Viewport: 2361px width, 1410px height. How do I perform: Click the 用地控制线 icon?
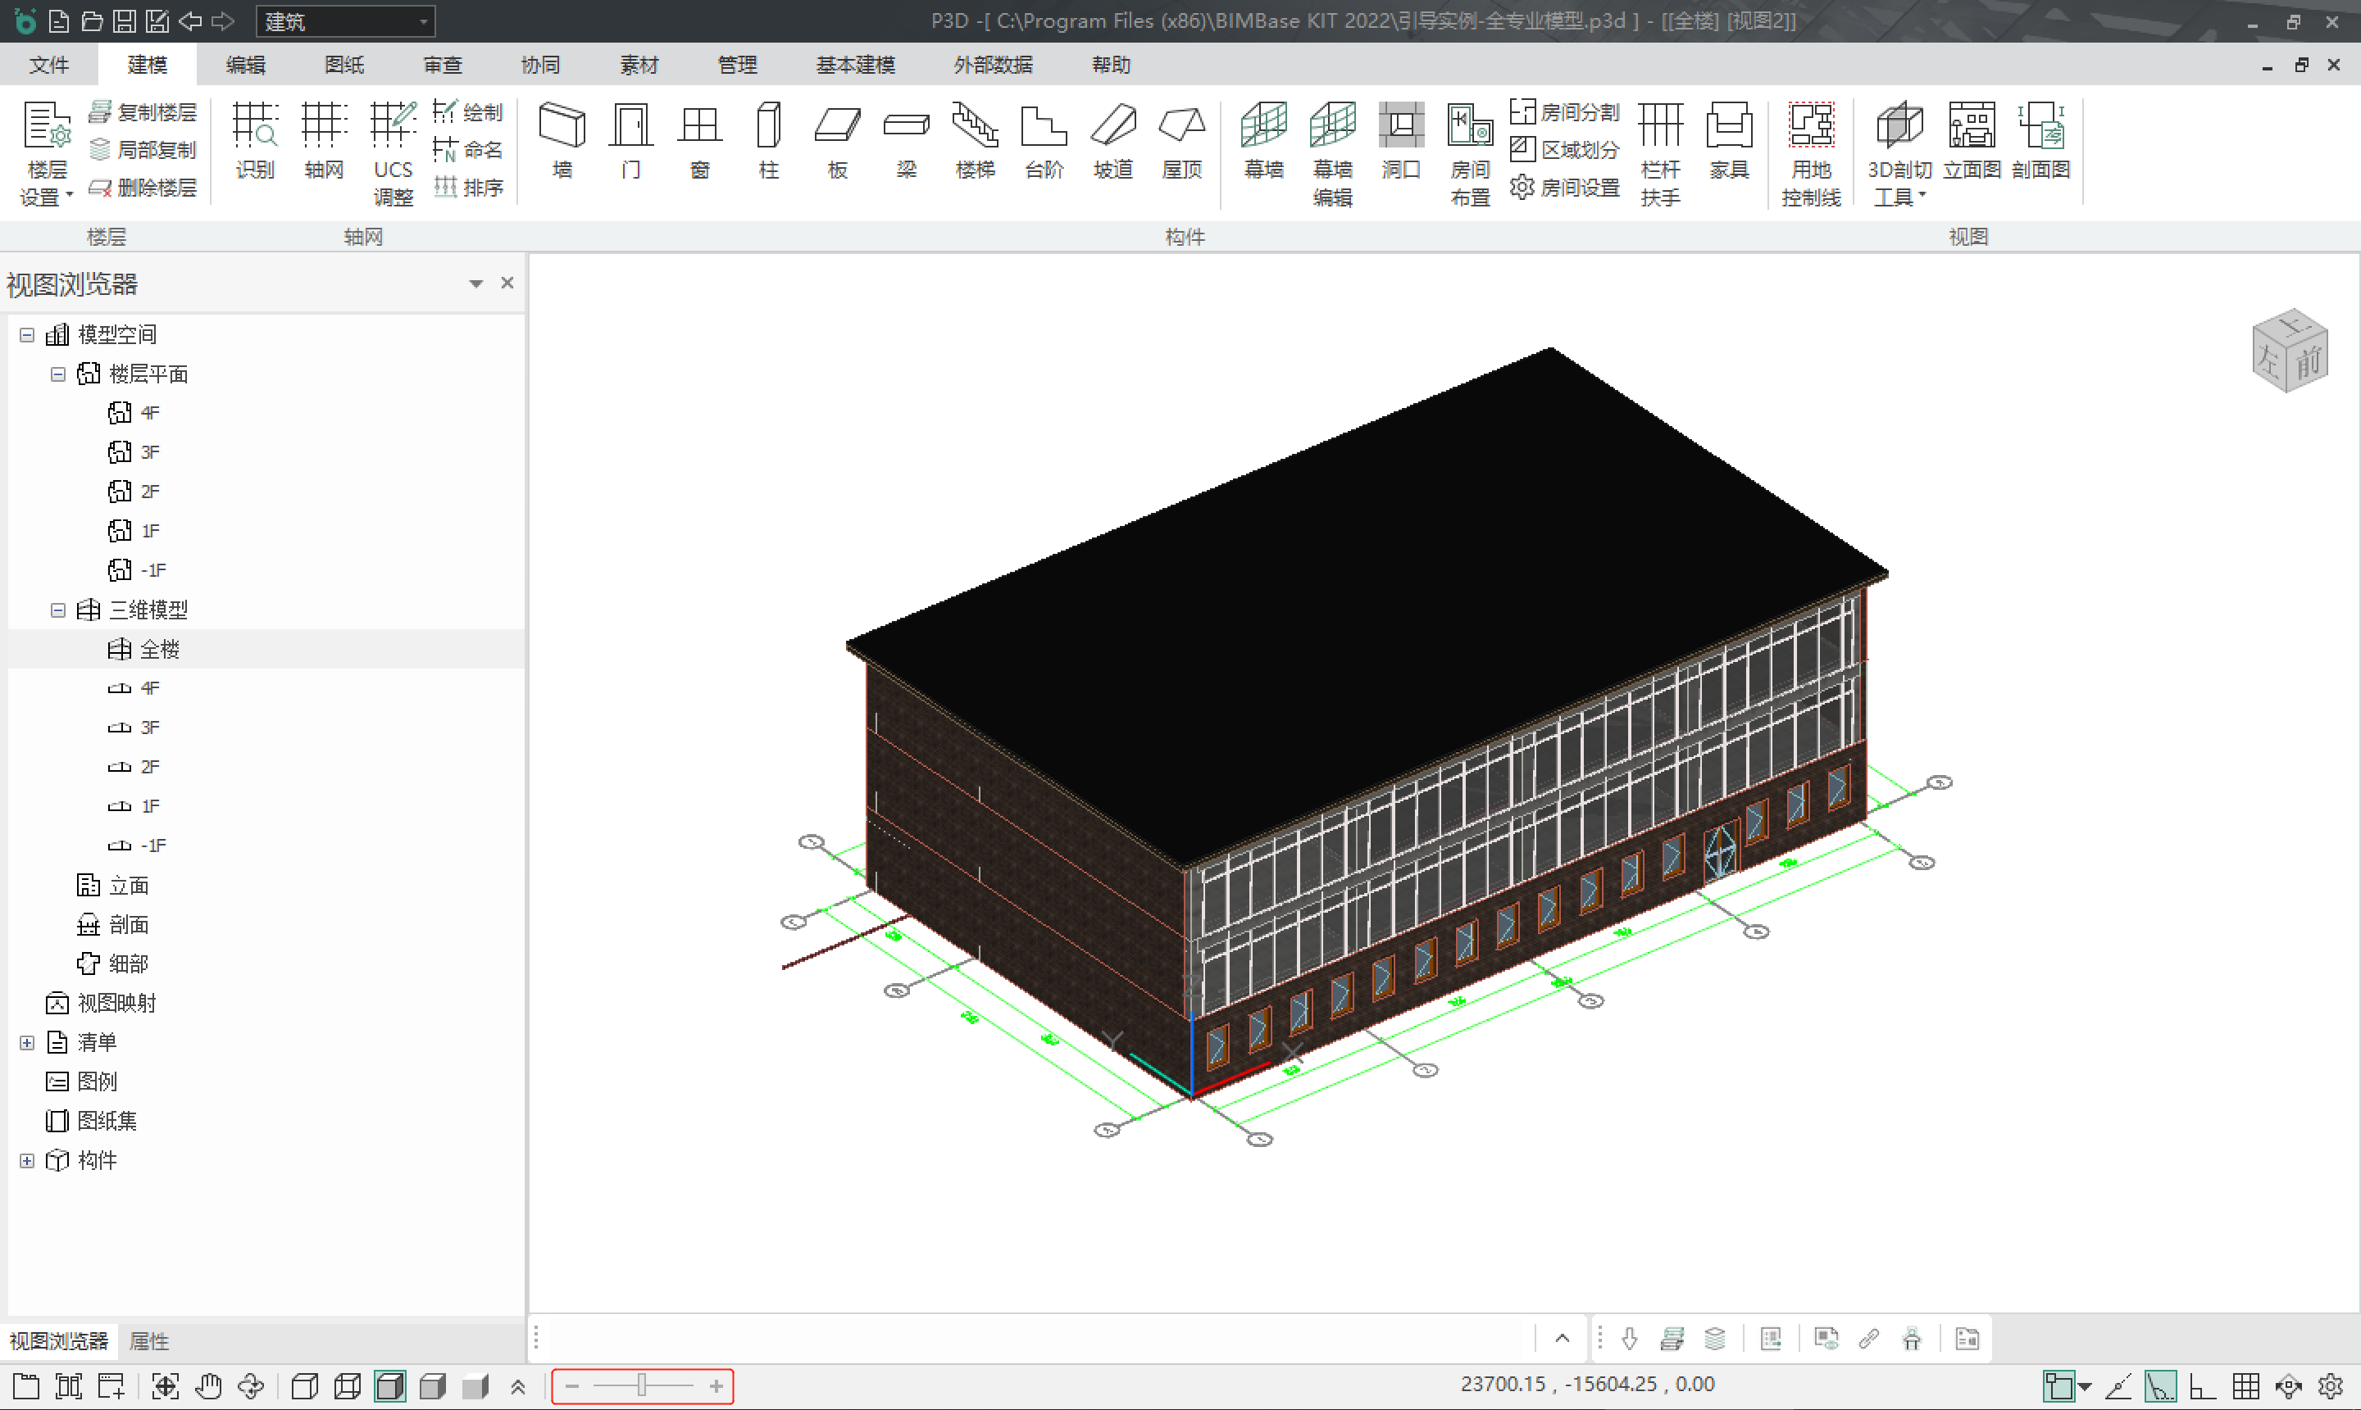1811,126
